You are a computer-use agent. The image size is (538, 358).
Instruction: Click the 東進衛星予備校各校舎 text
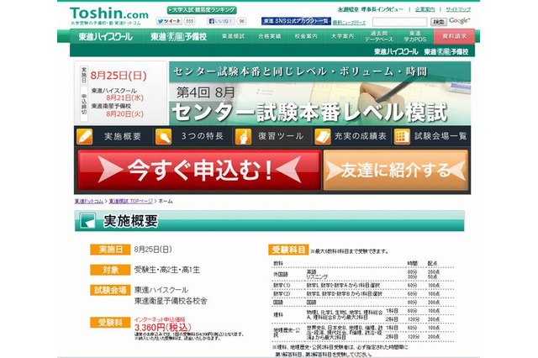[171, 301]
